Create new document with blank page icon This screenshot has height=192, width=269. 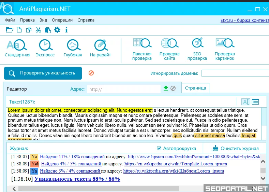click(x=19, y=30)
